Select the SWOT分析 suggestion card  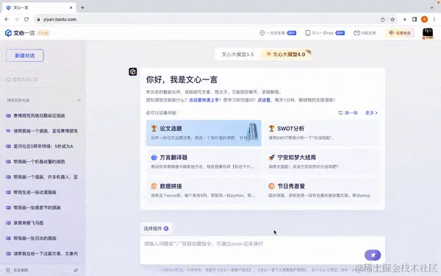coord(321,133)
